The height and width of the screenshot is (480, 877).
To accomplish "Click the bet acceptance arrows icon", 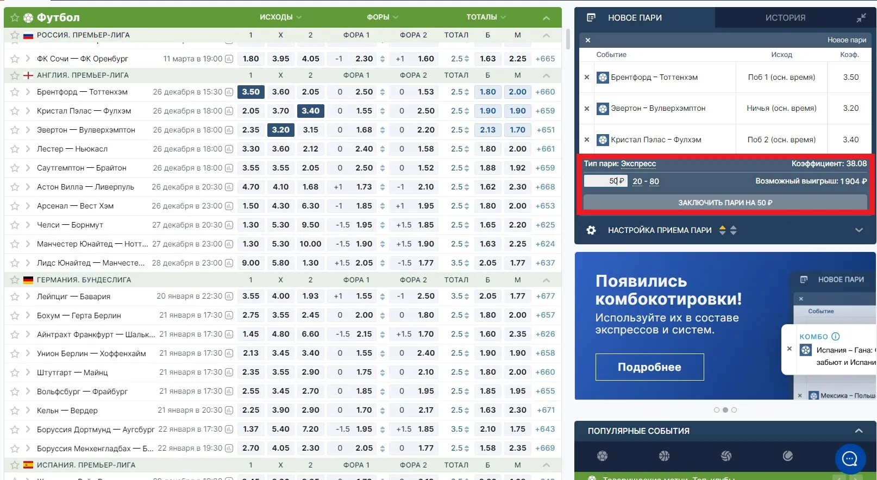I will pyautogui.click(x=728, y=230).
